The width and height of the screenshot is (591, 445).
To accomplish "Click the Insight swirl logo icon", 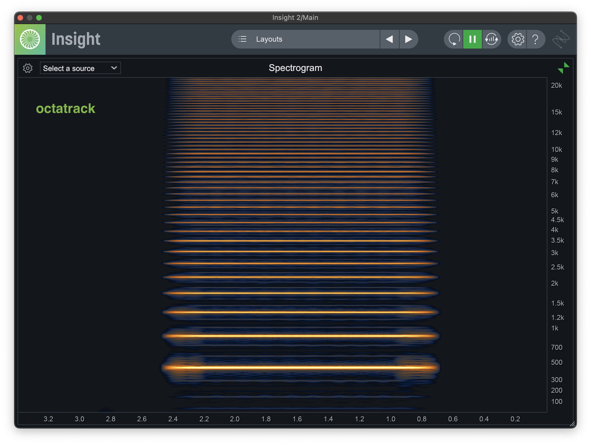I will [30, 39].
